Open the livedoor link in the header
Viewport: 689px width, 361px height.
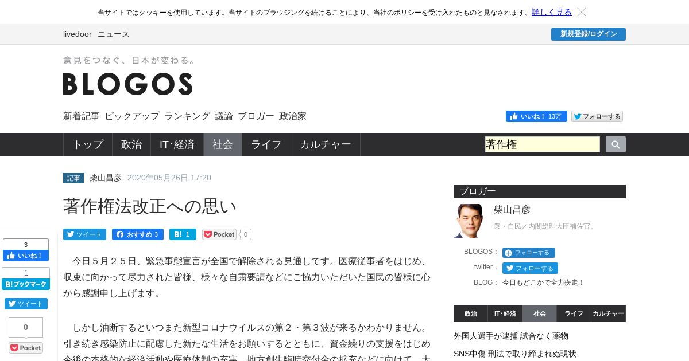point(78,34)
